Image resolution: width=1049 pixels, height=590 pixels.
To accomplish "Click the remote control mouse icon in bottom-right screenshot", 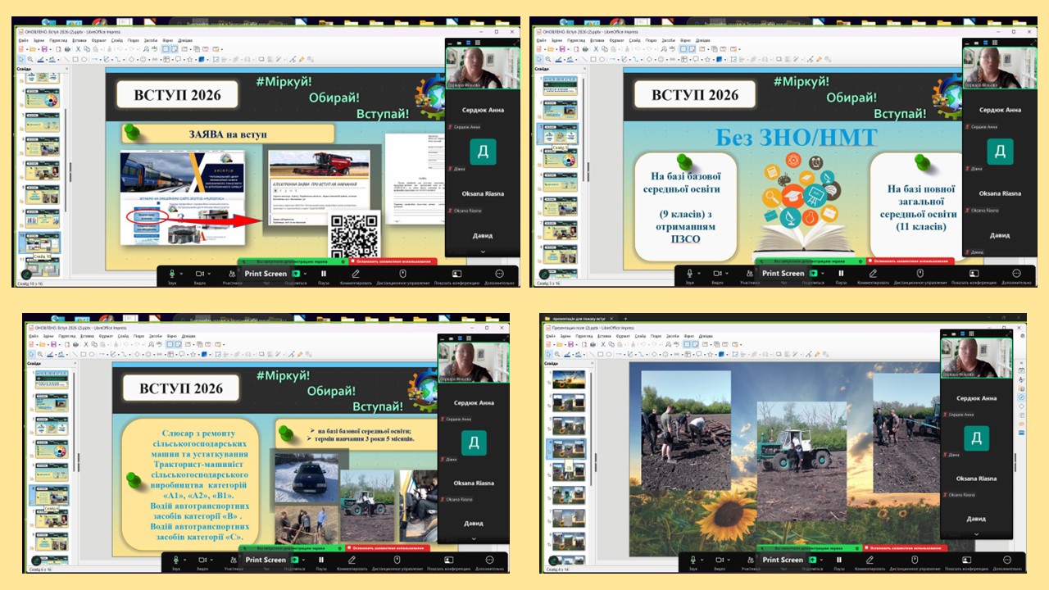I will tap(915, 560).
